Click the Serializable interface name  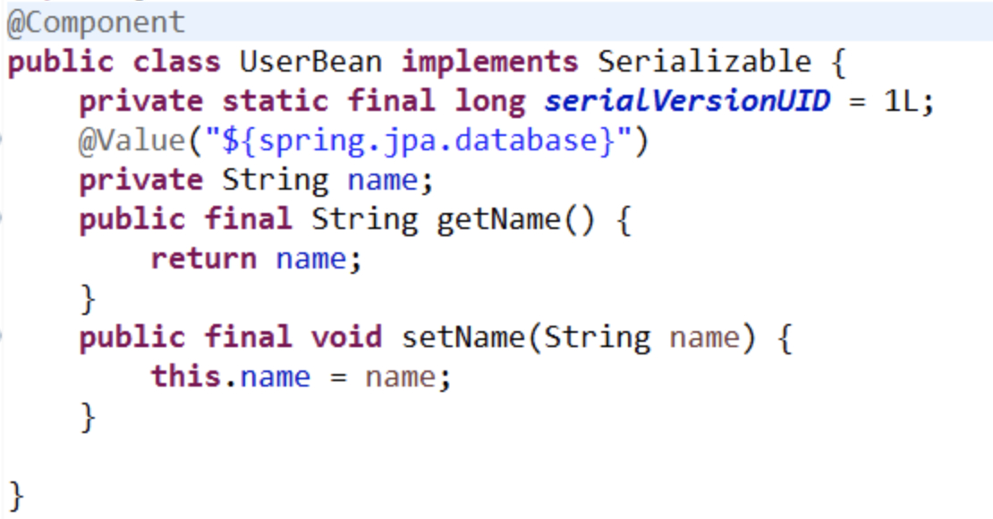coord(704,62)
